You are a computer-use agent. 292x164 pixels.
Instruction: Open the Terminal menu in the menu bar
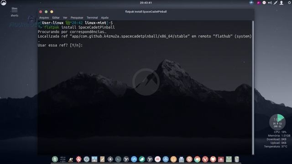coord(92,18)
